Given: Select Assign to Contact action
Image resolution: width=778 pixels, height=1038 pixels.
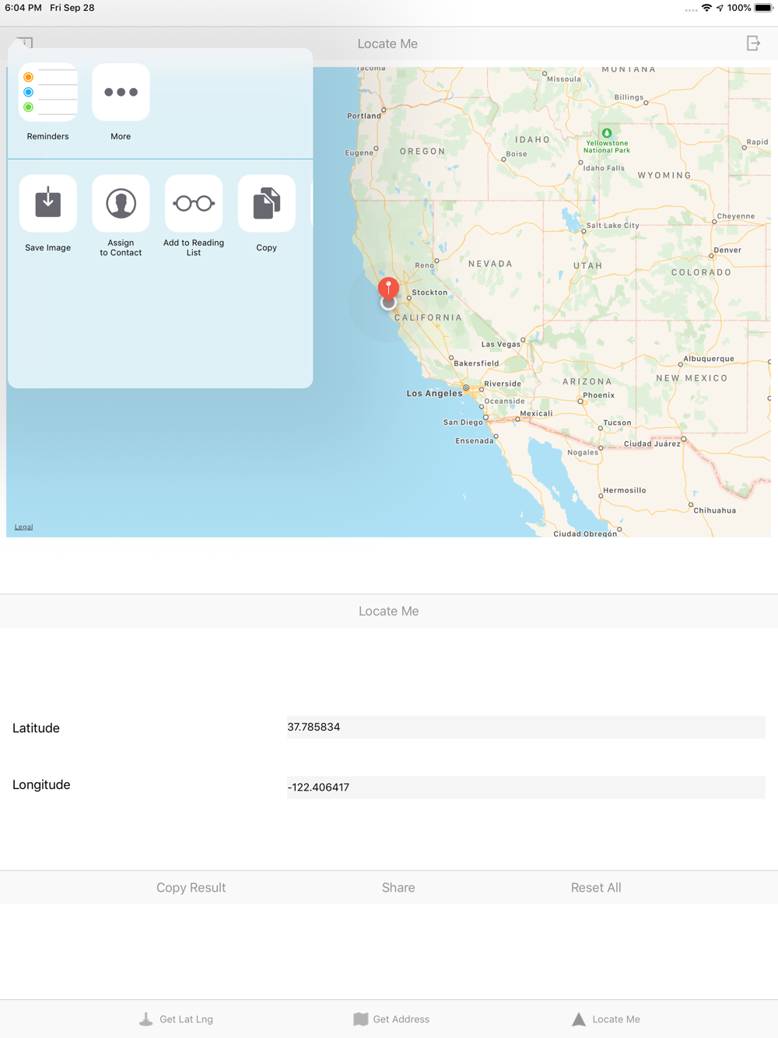Looking at the screenshot, I should tap(121, 204).
